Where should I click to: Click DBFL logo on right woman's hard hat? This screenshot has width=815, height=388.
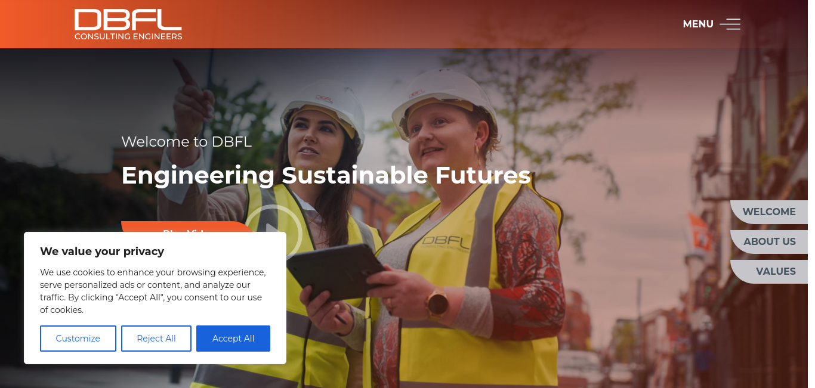417,93
